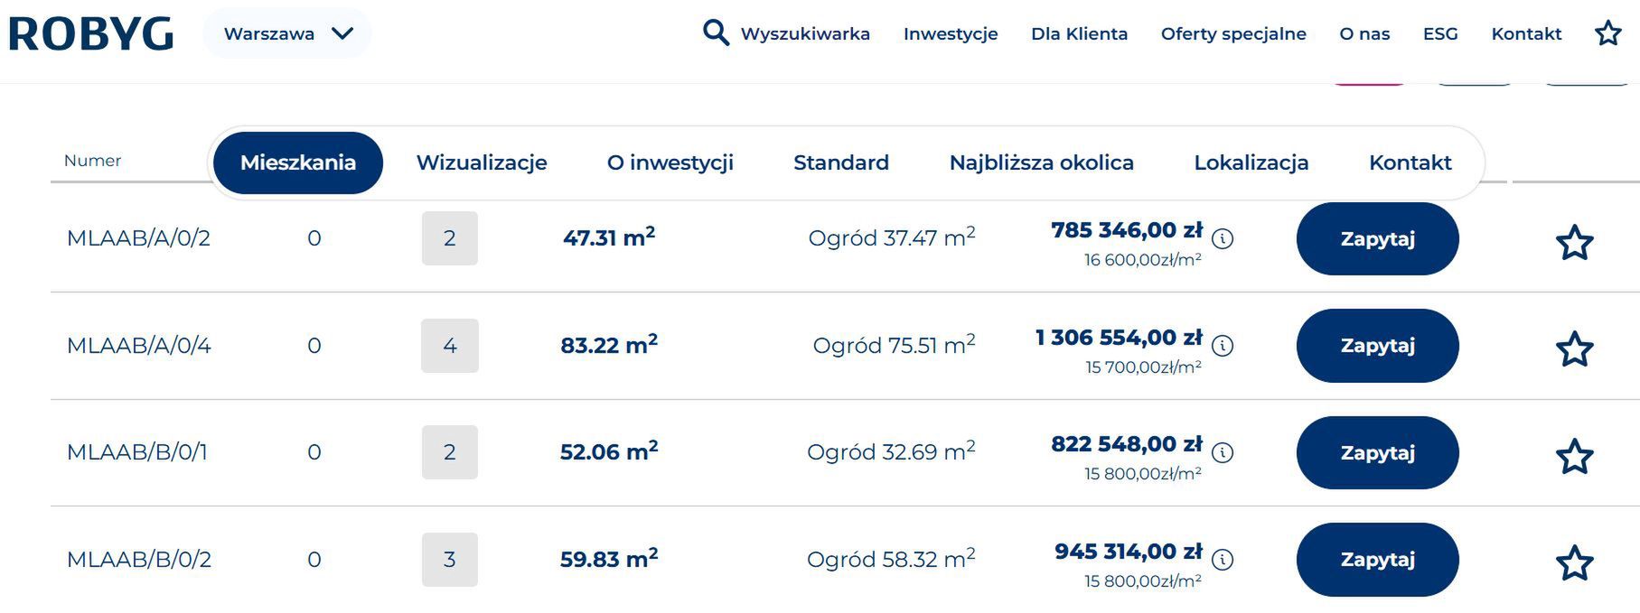Screen dimensions: 1640x613
Task: Open price details icon for MLAAB/B/0/1
Action: tap(1224, 453)
